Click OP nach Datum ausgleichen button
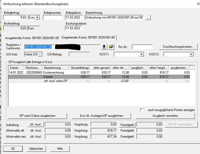The width and height of the screenshot is (200, 154). click(x=38, y=116)
